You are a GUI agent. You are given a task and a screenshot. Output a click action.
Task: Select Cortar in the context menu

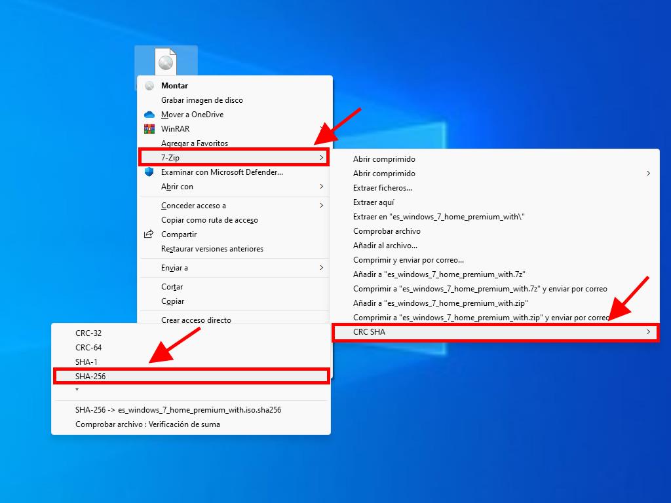click(x=235, y=287)
